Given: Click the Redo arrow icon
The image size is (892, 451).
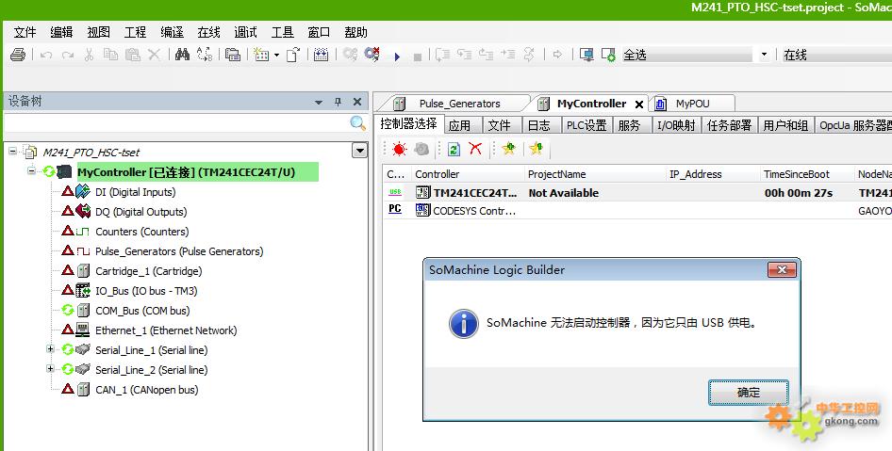Looking at the screenshot, I should click(68, 56).
